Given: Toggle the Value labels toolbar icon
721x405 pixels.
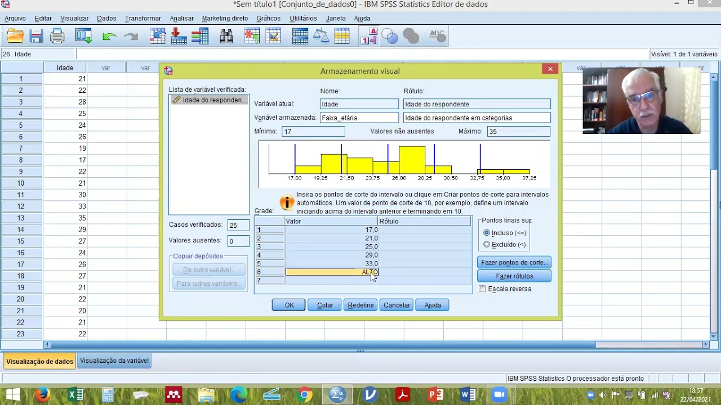Looking at the screenshot, I should 368,37.
